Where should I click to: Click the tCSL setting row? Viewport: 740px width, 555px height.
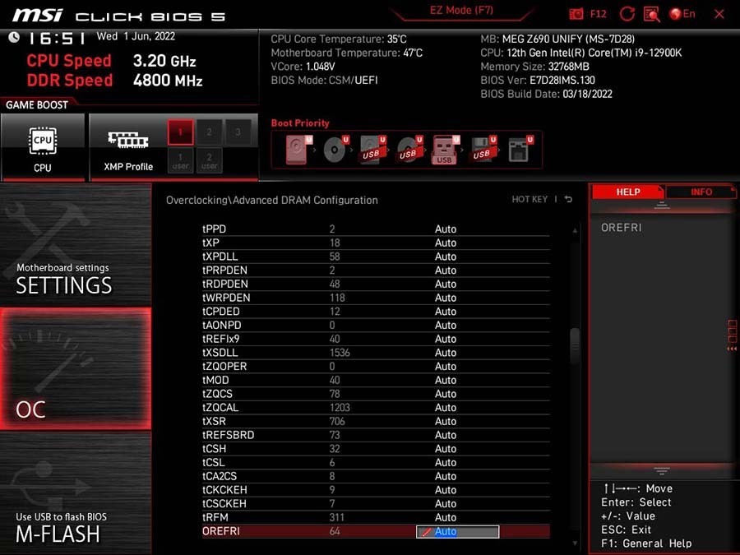pyautogui.click(x=376, y=462)
